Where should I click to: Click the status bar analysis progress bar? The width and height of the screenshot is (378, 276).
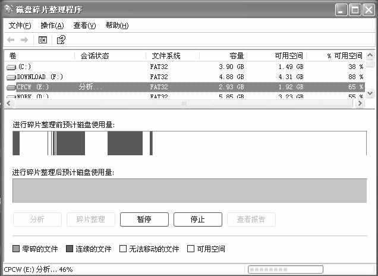pos(285,269)
